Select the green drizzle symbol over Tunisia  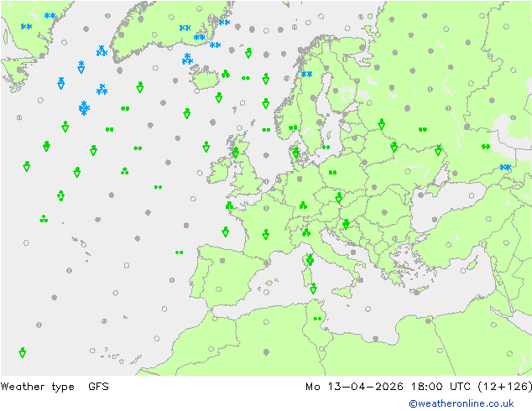[317, 319]
